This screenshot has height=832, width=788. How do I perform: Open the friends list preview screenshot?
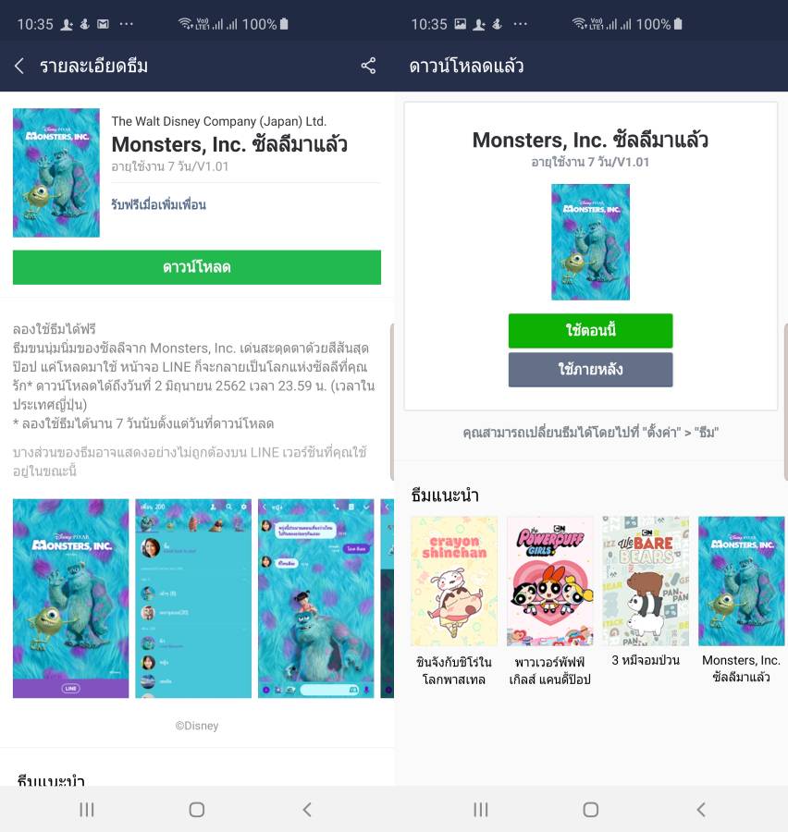193,598
